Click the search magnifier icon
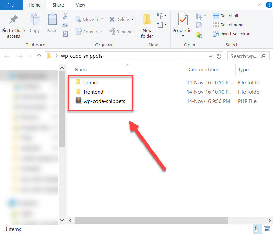 (x=263, y=56)
